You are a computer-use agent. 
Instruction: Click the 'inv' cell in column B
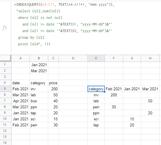(x=39, y=89)
